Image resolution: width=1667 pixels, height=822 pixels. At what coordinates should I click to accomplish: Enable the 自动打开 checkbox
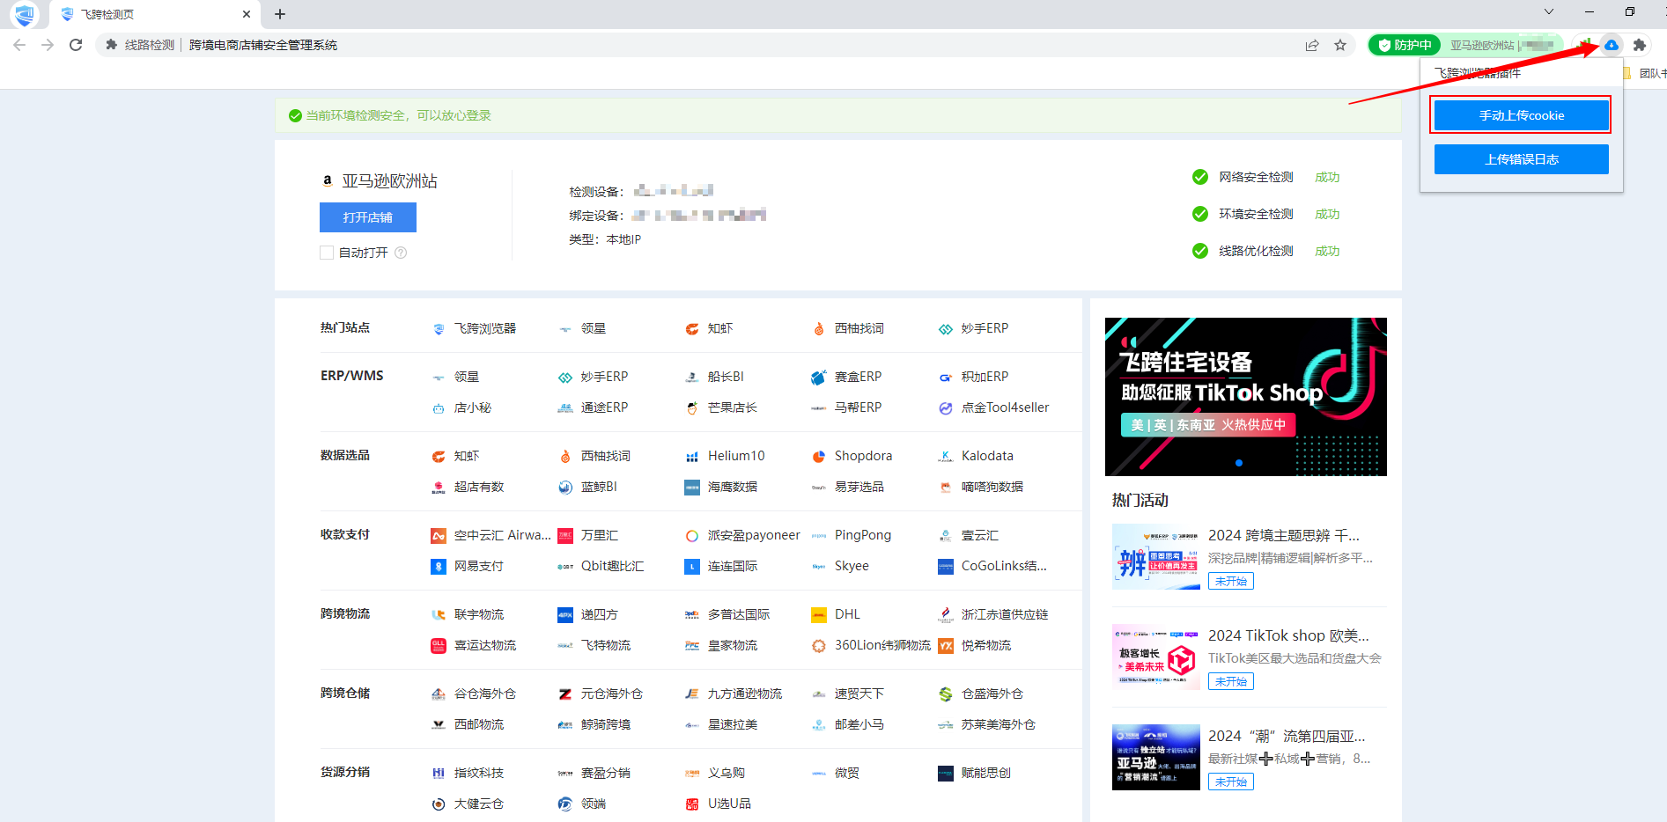(327, 253)
